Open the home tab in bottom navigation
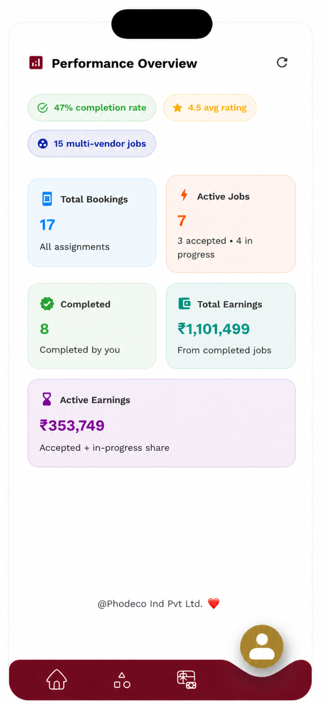 pos(57,679)
